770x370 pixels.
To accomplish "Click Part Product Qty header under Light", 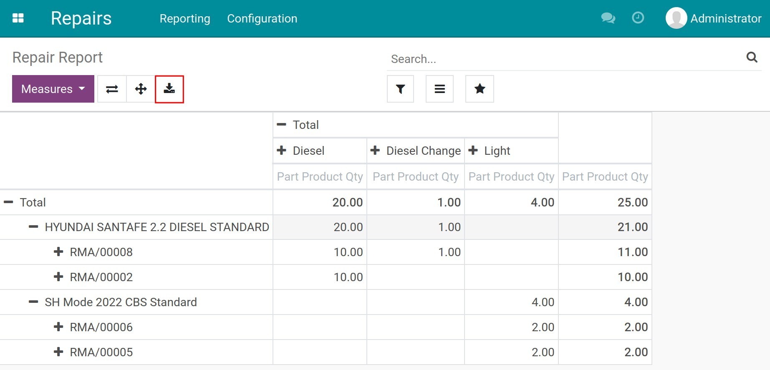I will click(x=511, y=176).
